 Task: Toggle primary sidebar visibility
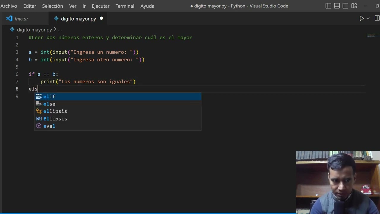328,6
